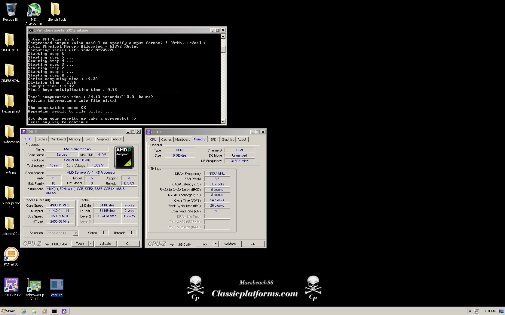Open Internet Explorer from taskbar
Viewport: 505px width, 315px height.
point(24,311)
